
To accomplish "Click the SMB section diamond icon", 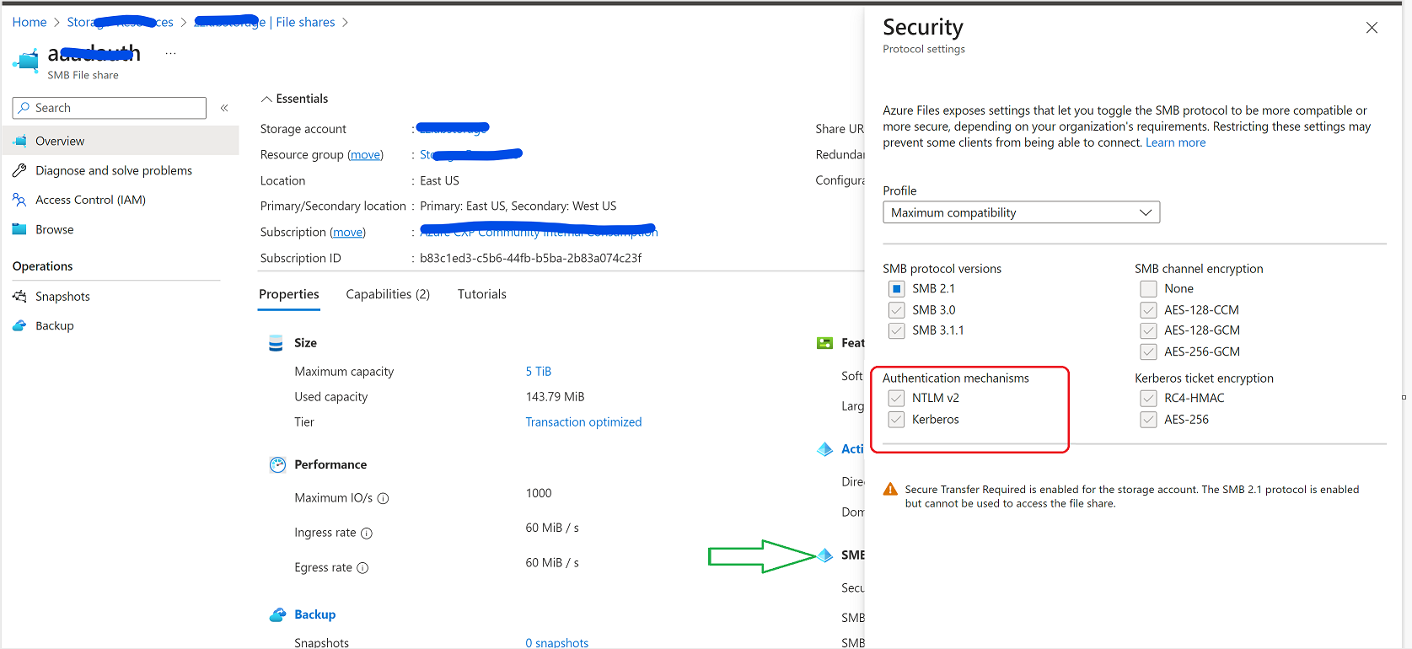I will coord(824,555).
